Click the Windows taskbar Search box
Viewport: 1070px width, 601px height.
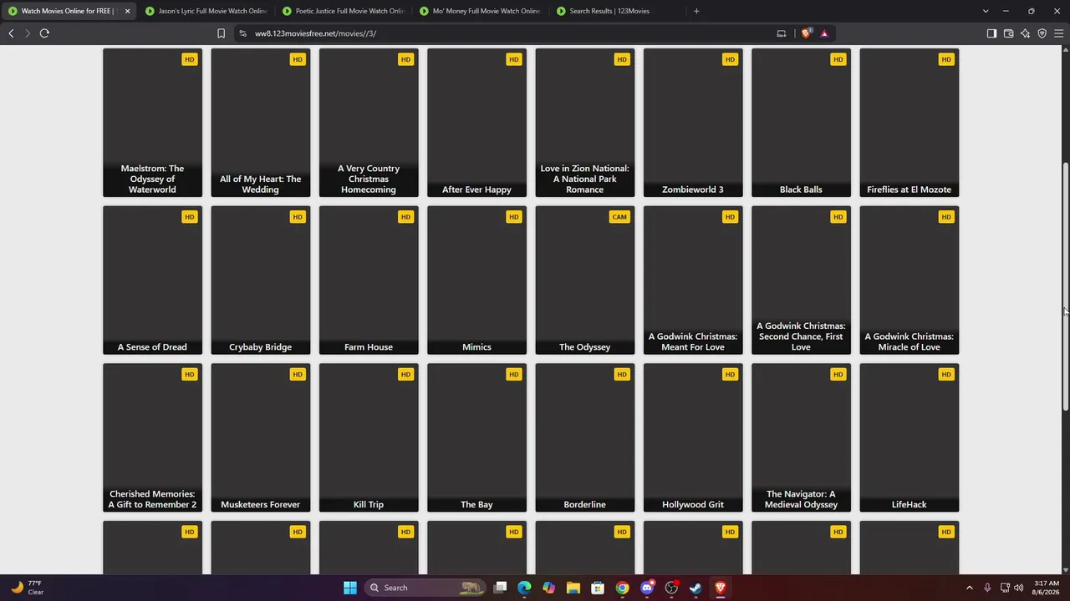pos(426,588)
